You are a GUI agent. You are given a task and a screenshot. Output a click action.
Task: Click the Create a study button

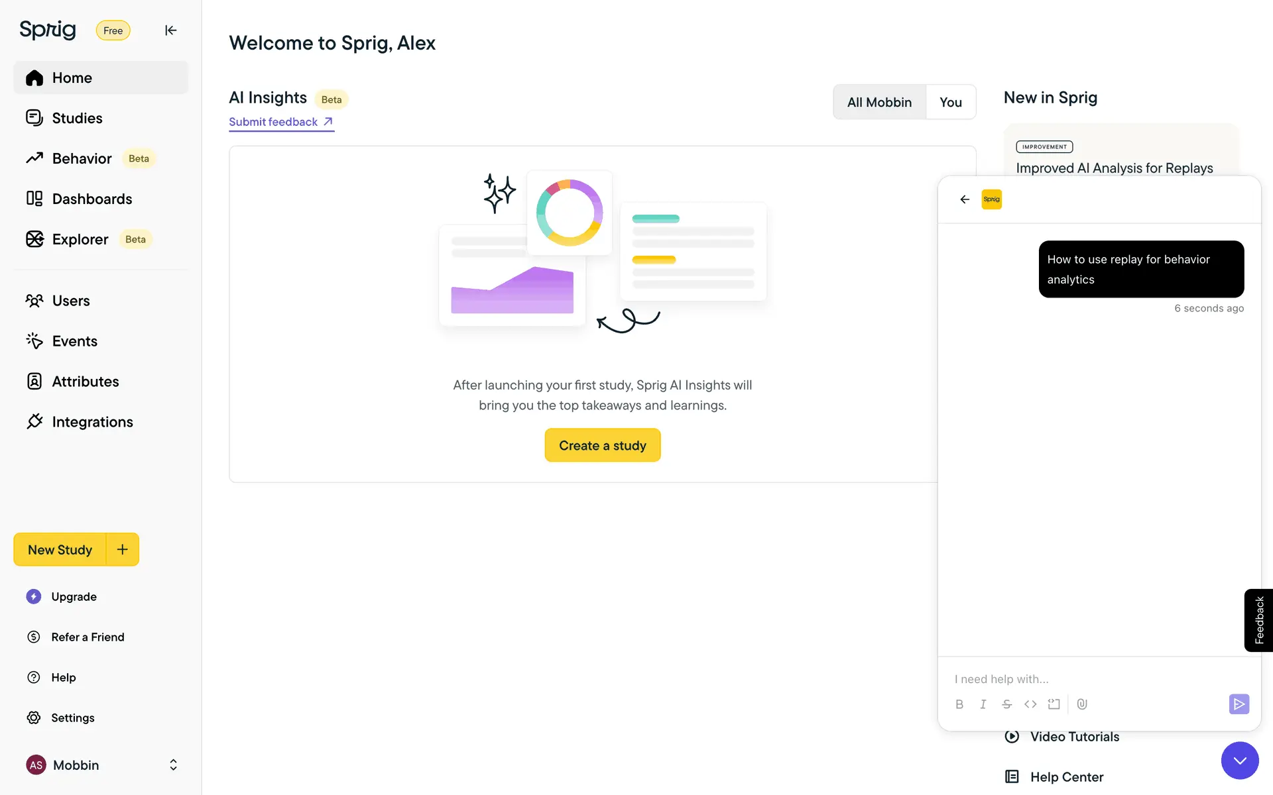click(x=602, y=445)
